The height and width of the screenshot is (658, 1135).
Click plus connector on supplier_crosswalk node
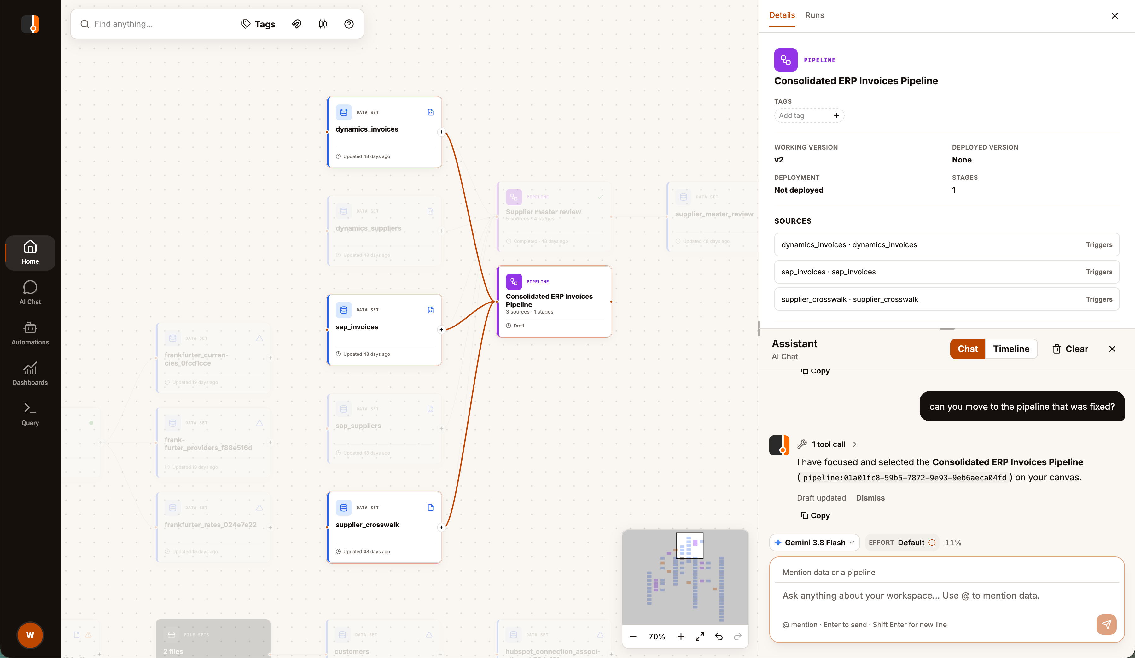441,527
